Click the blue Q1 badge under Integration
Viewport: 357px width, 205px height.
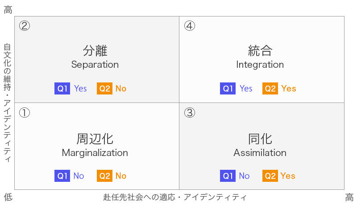pyautogui.click(x=228, y=88)
